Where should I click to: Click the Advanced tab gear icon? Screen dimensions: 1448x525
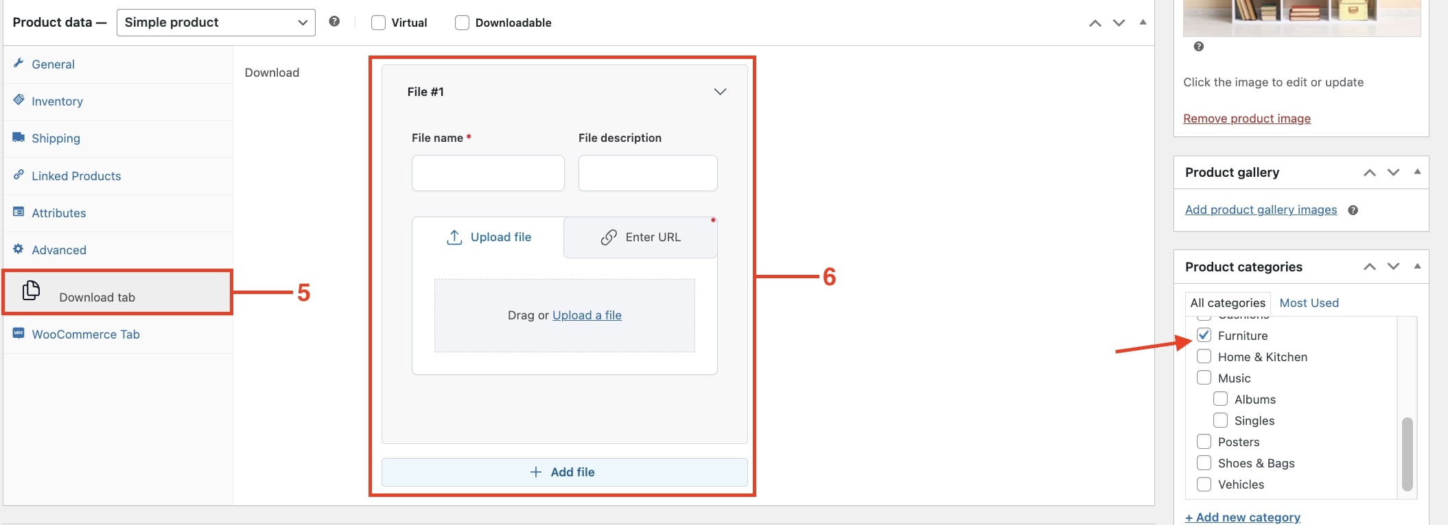pyautogui.click(x=19, y=249)
